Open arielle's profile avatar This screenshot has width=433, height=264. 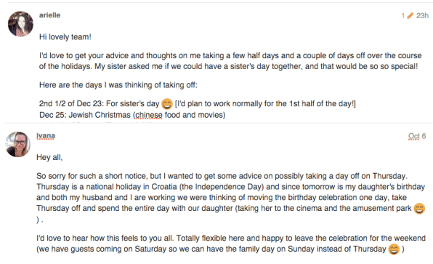tap(20, 24)
